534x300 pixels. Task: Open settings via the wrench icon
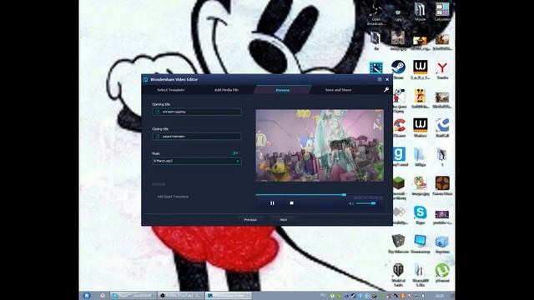pos(386,90)
